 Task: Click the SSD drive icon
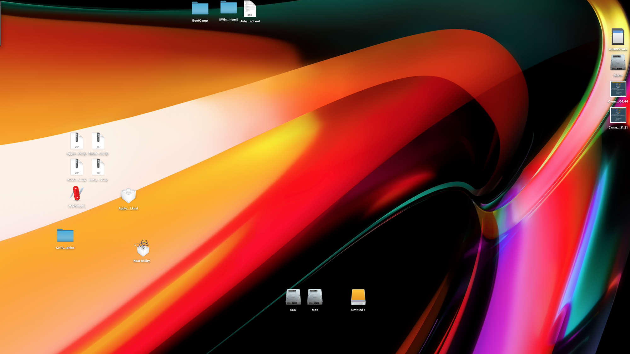(x=293, y=297)
